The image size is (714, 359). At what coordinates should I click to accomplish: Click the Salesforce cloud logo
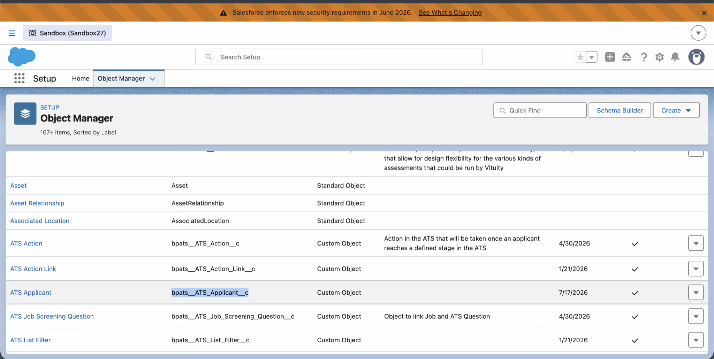point(22,57)
